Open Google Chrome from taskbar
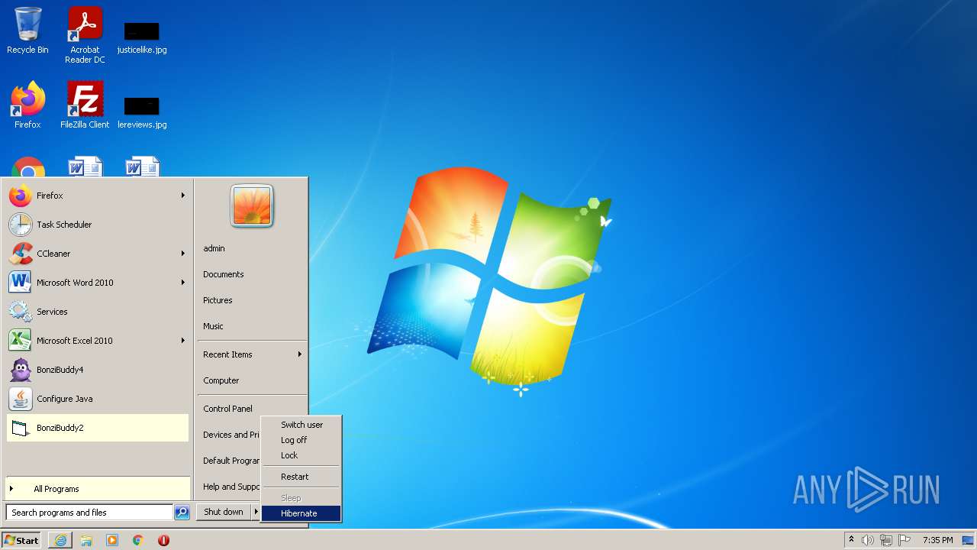Image resolution: width=977 pixels, height=550 pixels. (x=138, y=540)
